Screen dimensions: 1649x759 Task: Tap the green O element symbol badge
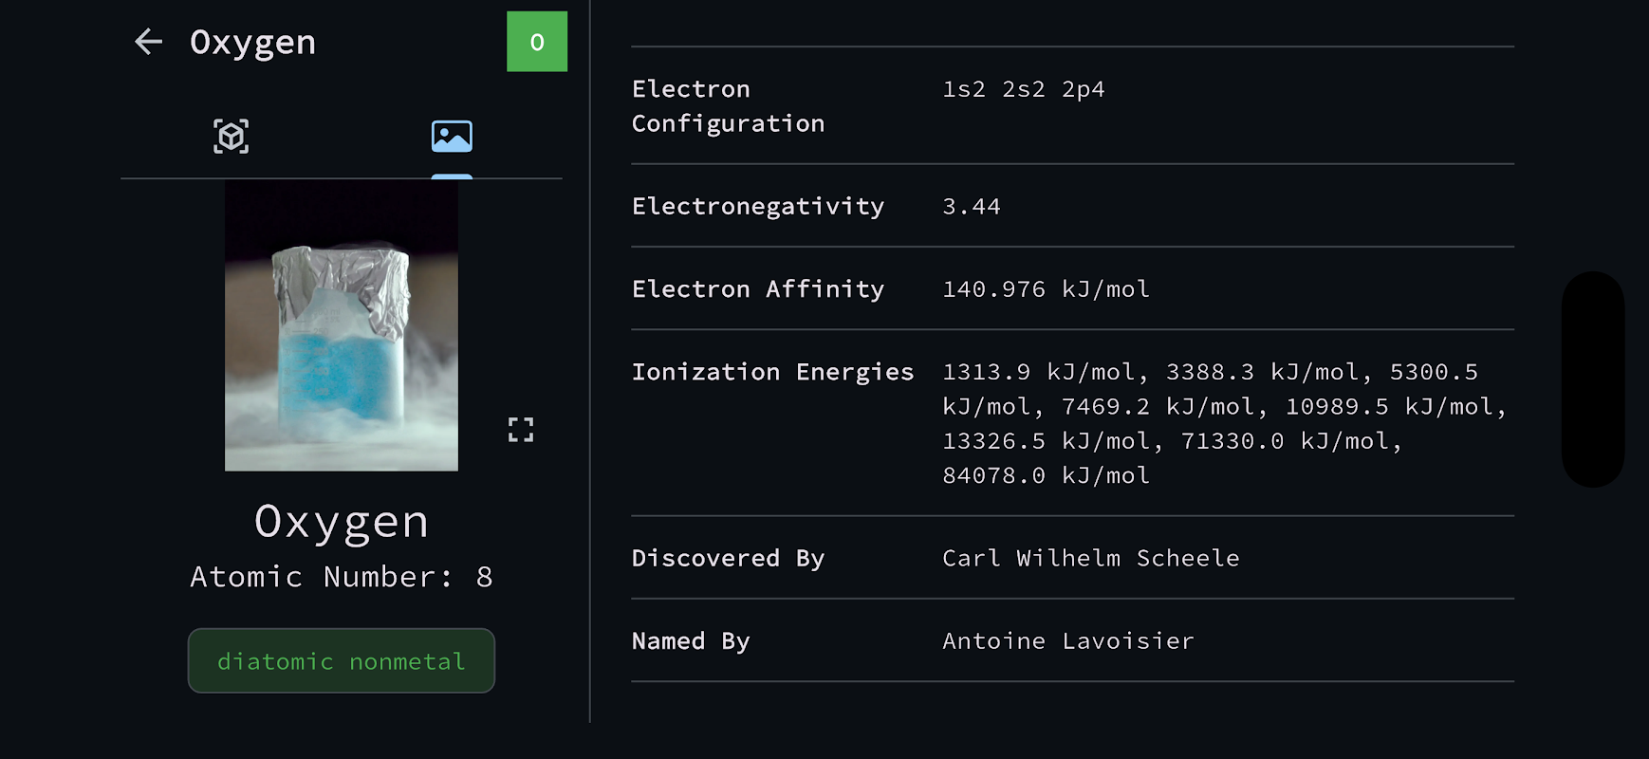coord(537,42)
